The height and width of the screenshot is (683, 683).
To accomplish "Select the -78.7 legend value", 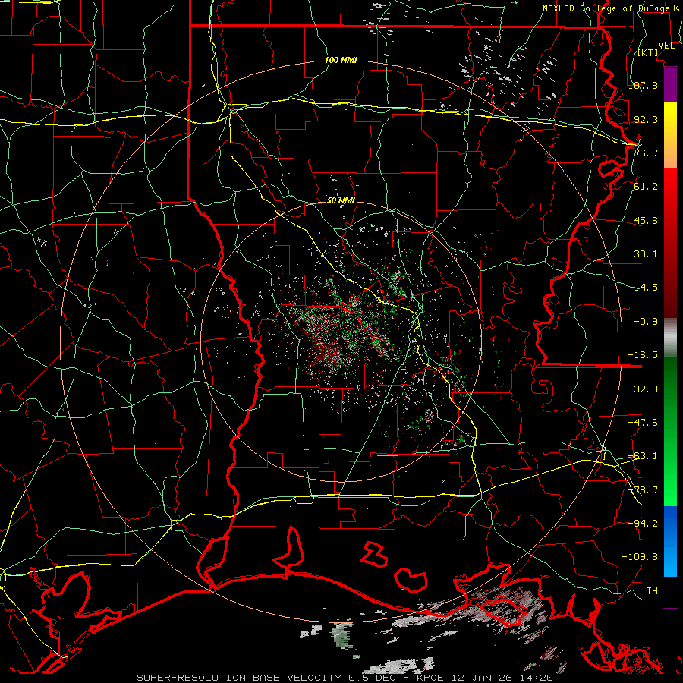I will coord(643,490).
